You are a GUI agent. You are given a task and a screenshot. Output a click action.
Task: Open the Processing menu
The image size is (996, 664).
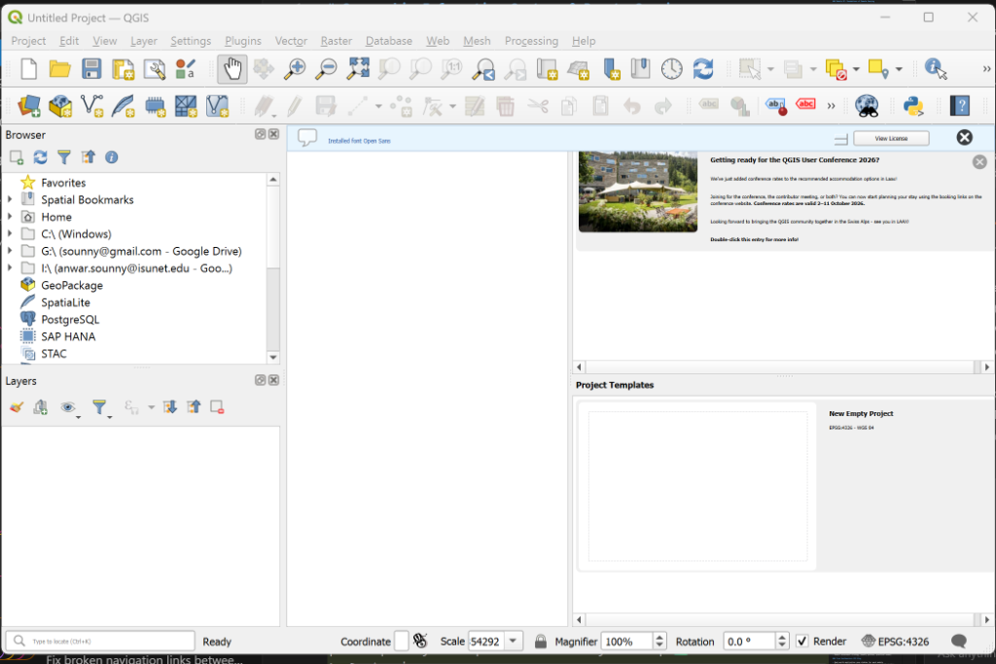(531, 41)
